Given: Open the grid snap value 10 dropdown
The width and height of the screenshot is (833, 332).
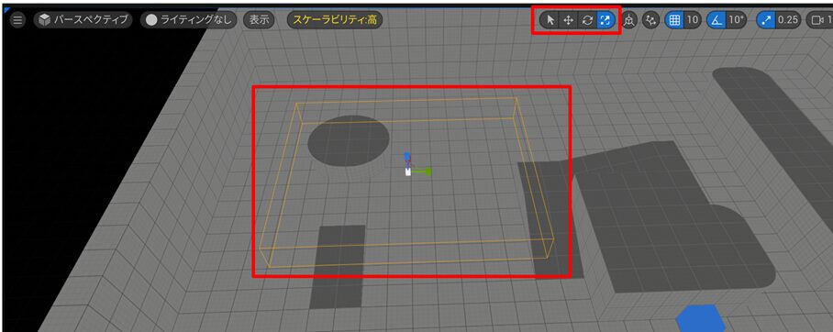Looking at the screenshot, I should coord(692,20).
